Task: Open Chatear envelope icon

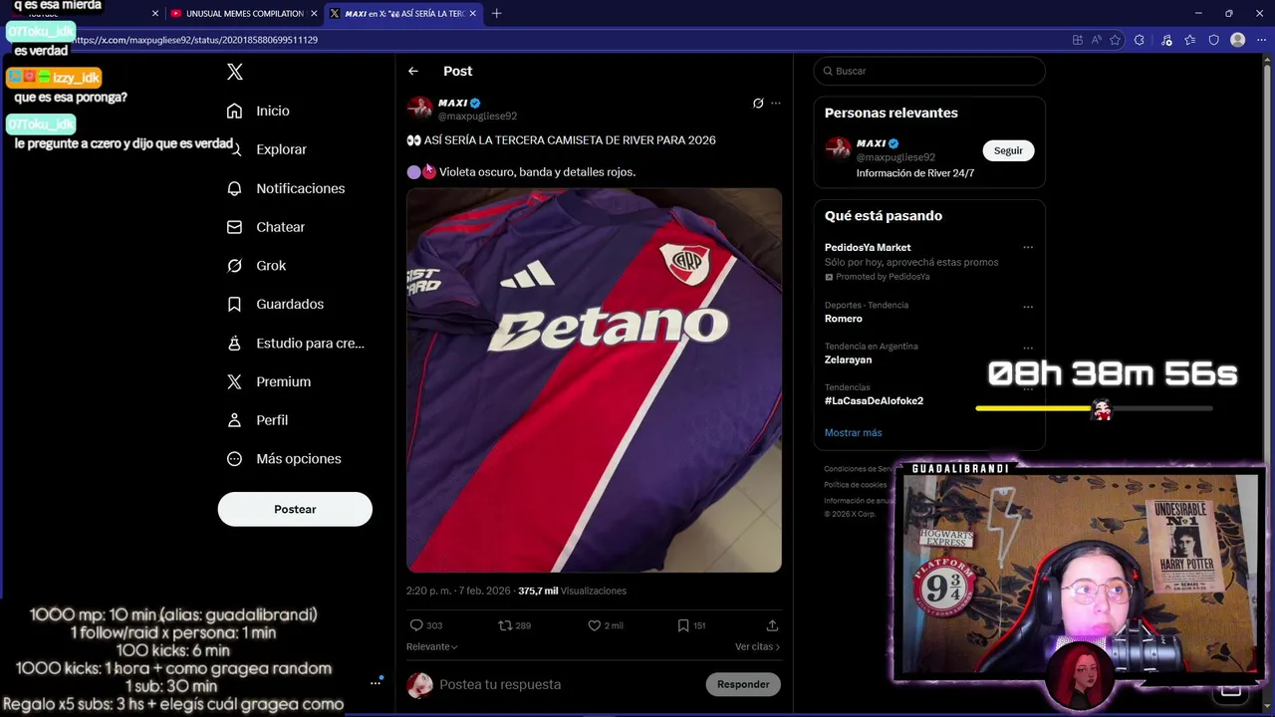Action: 234,227
